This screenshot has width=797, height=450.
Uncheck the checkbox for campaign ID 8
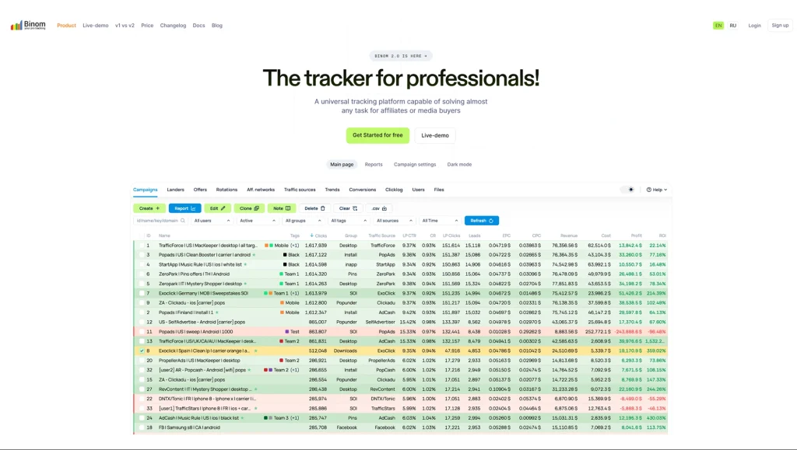pos(142,351)
